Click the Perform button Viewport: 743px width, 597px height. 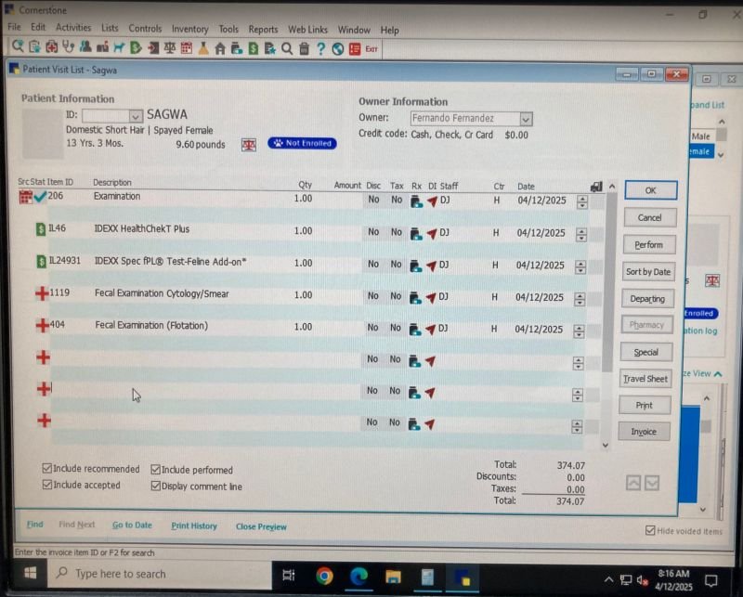point(648,245)
